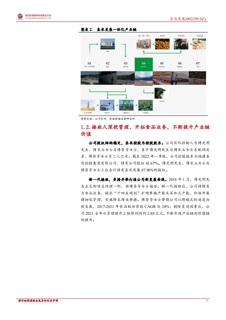Click the food processing line photo under step 05

coord(162,78)
